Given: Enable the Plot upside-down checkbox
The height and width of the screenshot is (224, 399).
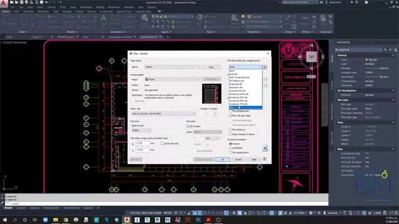Looking at the screenshot, I should point(231,152).
